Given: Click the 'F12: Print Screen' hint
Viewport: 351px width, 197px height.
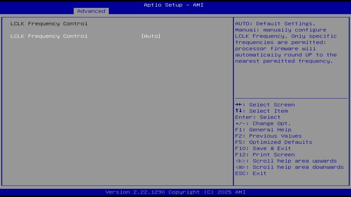Looking at the screenshot, I should point(265,155).
